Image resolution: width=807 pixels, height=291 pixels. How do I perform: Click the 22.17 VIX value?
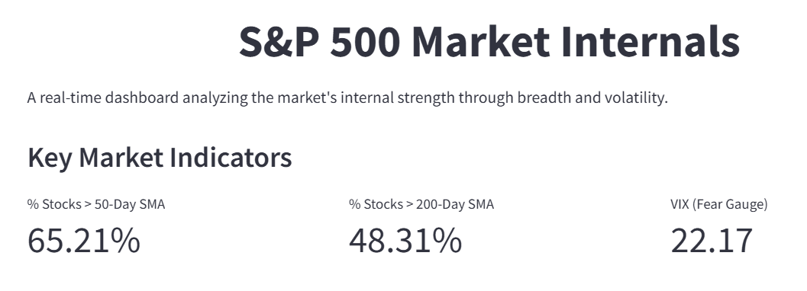[712, 240]
